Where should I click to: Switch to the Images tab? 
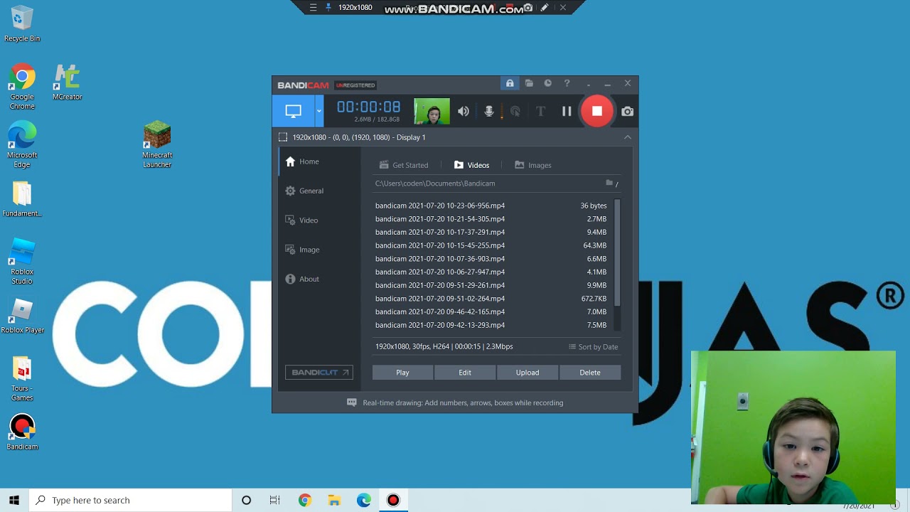[533, 165]
